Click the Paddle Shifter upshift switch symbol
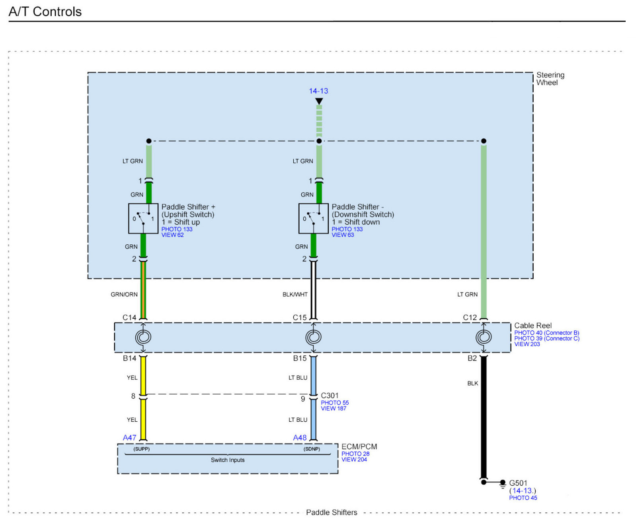Image resolution: width=636 pixels, height=520 pixels. 143,218
